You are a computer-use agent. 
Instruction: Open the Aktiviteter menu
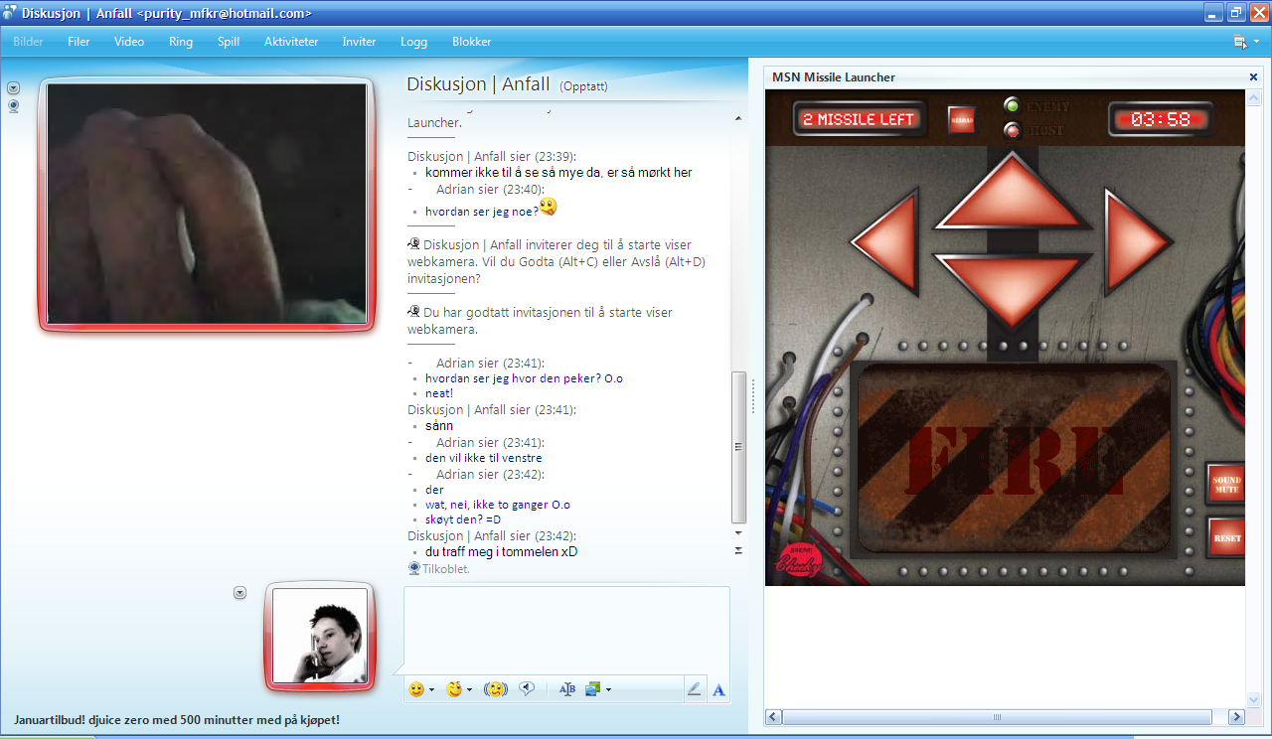pos(291,42)
